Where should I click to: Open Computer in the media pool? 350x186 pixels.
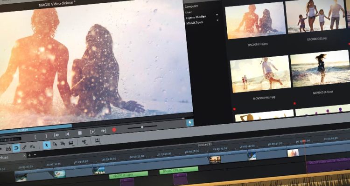tap(191, 7)
